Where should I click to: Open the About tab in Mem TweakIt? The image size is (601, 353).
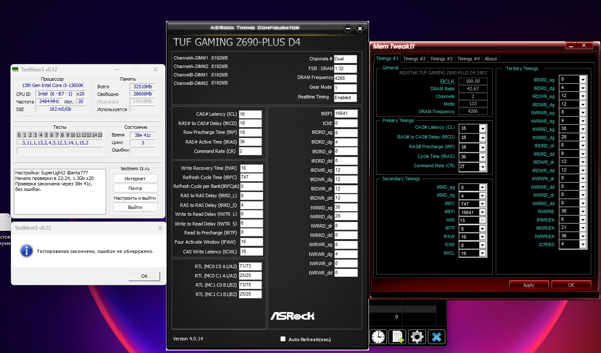coord(491,59)
